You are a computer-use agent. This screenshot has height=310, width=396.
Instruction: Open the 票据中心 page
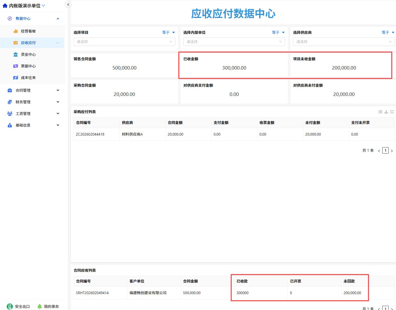(x=28, y=66)
